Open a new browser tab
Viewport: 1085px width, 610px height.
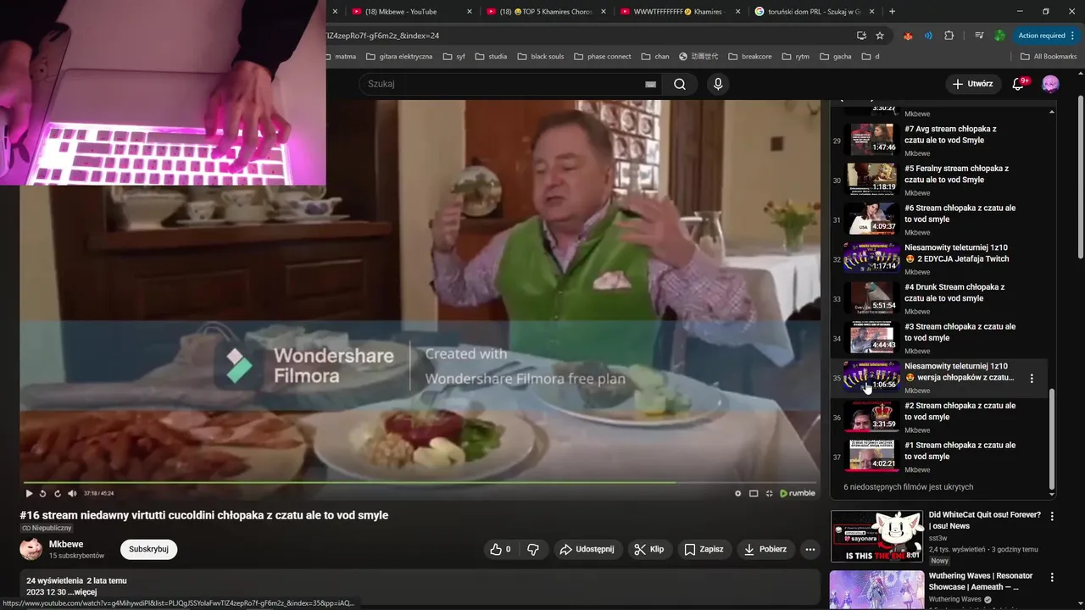click(x=892, y=12)
